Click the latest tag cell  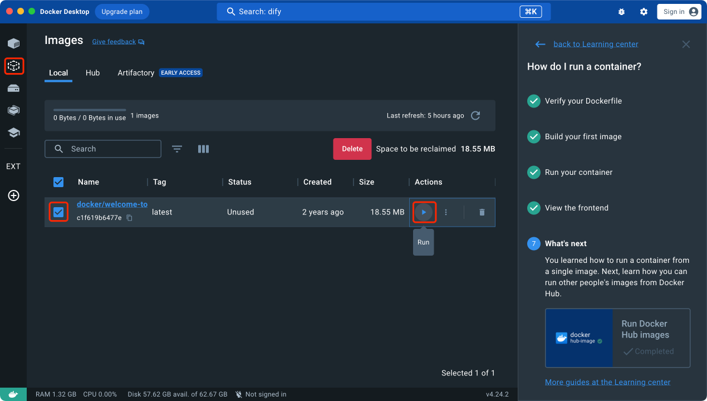pyautogui.click(x=162, y=212)
